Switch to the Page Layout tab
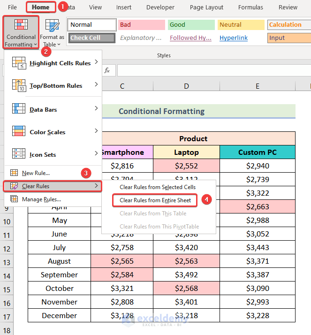 (206, 7)
